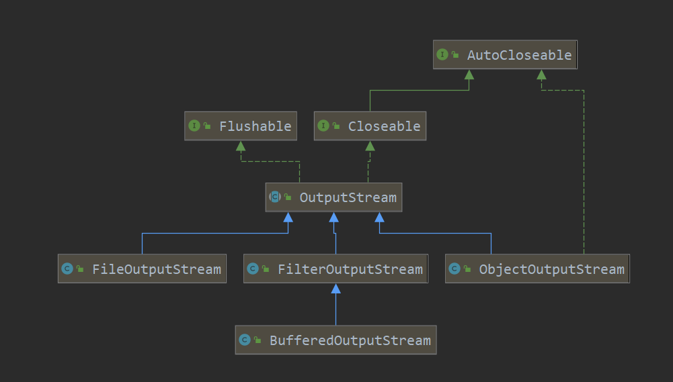
Task: Click the Closeable interface icon
Action: coord(323,126)
